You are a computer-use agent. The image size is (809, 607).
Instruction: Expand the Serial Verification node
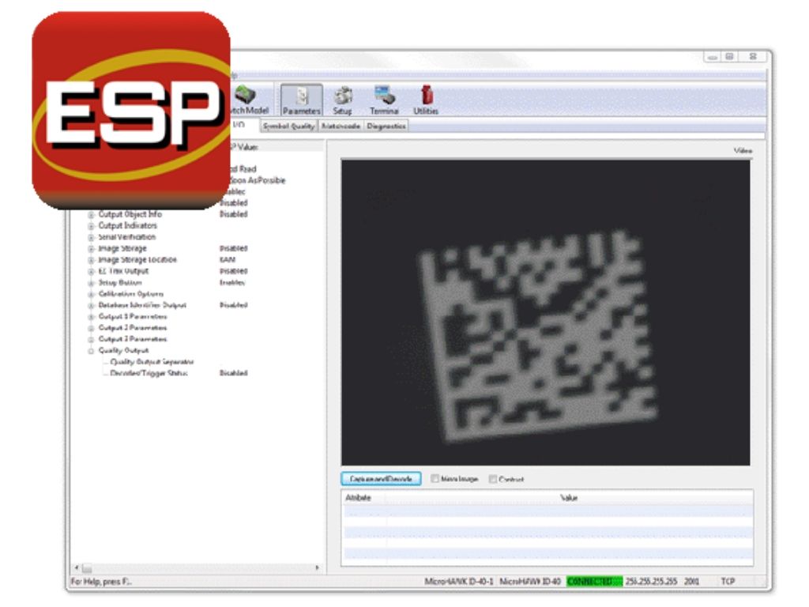[x=91, y=237]
